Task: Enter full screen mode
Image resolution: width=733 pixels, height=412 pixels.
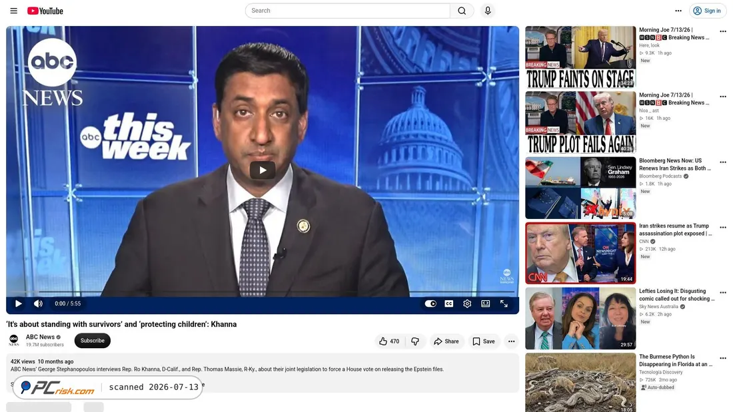Action: tap(504, 304)
